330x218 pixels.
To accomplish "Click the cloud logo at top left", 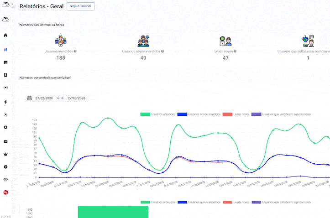I will click(x=6, y=5).
